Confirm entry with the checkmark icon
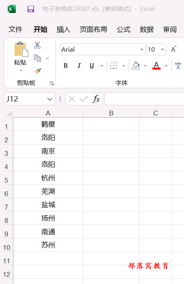The width and height of the screenshot is (184, 284). click(x=84, y=99)
